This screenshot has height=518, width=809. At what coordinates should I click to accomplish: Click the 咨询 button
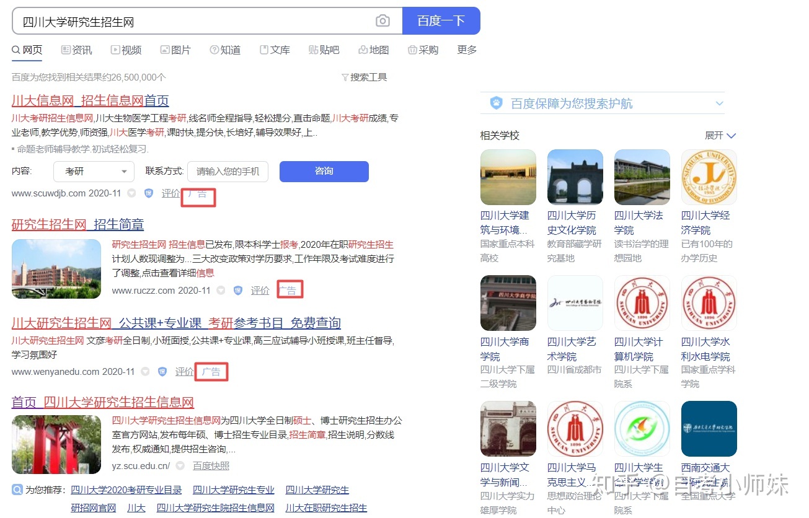pyautogui.click(x=324, y=172)
